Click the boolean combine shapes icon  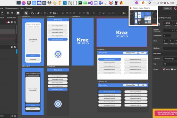click(x=88, y=13)
